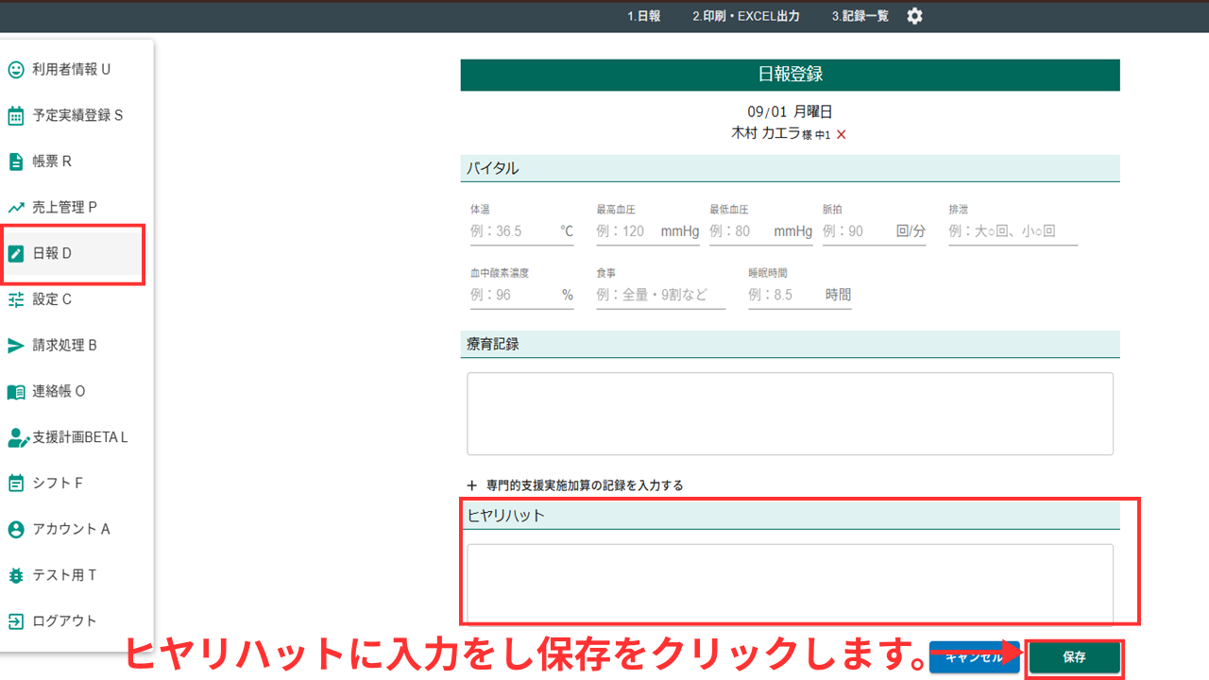Go to the 3.記録一覧 tab
The height and width of the screenshot is (680, 1209).
point(860,16)
